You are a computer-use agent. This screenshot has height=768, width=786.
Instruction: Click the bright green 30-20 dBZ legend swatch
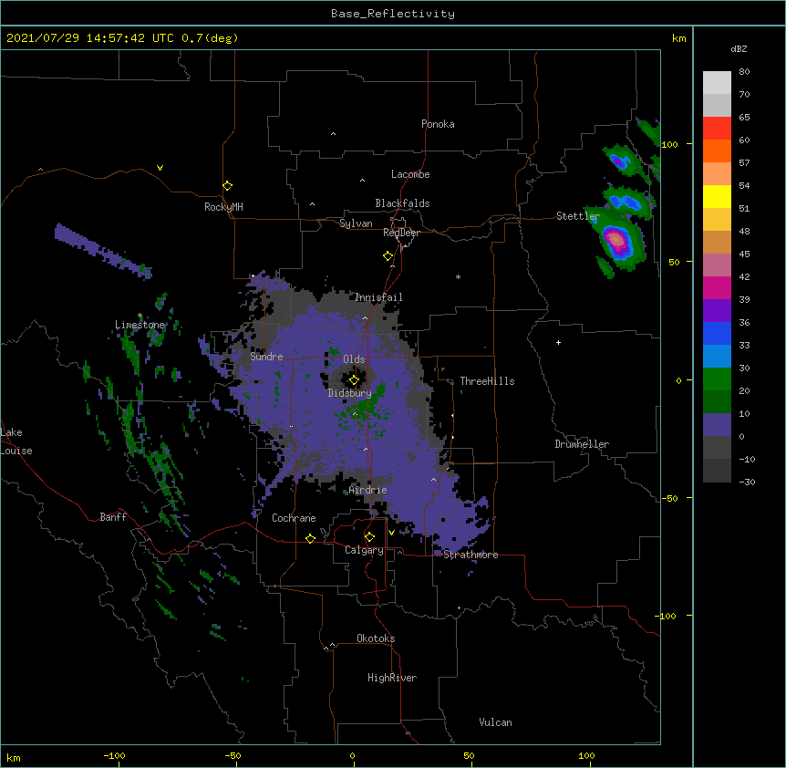[717, 379]
